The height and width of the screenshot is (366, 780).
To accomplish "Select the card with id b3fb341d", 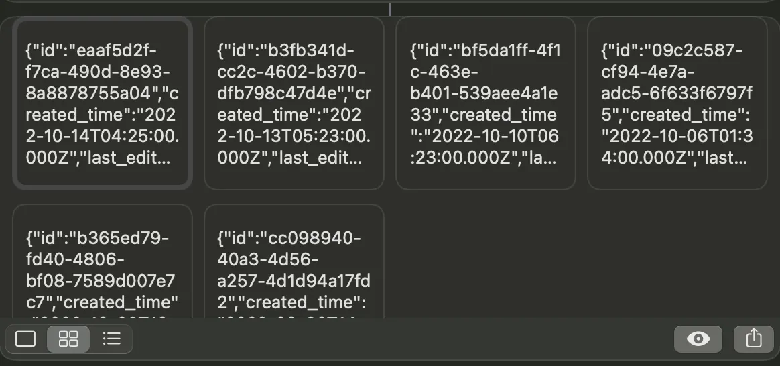I will pyautogui.click(x=294, y=103).
